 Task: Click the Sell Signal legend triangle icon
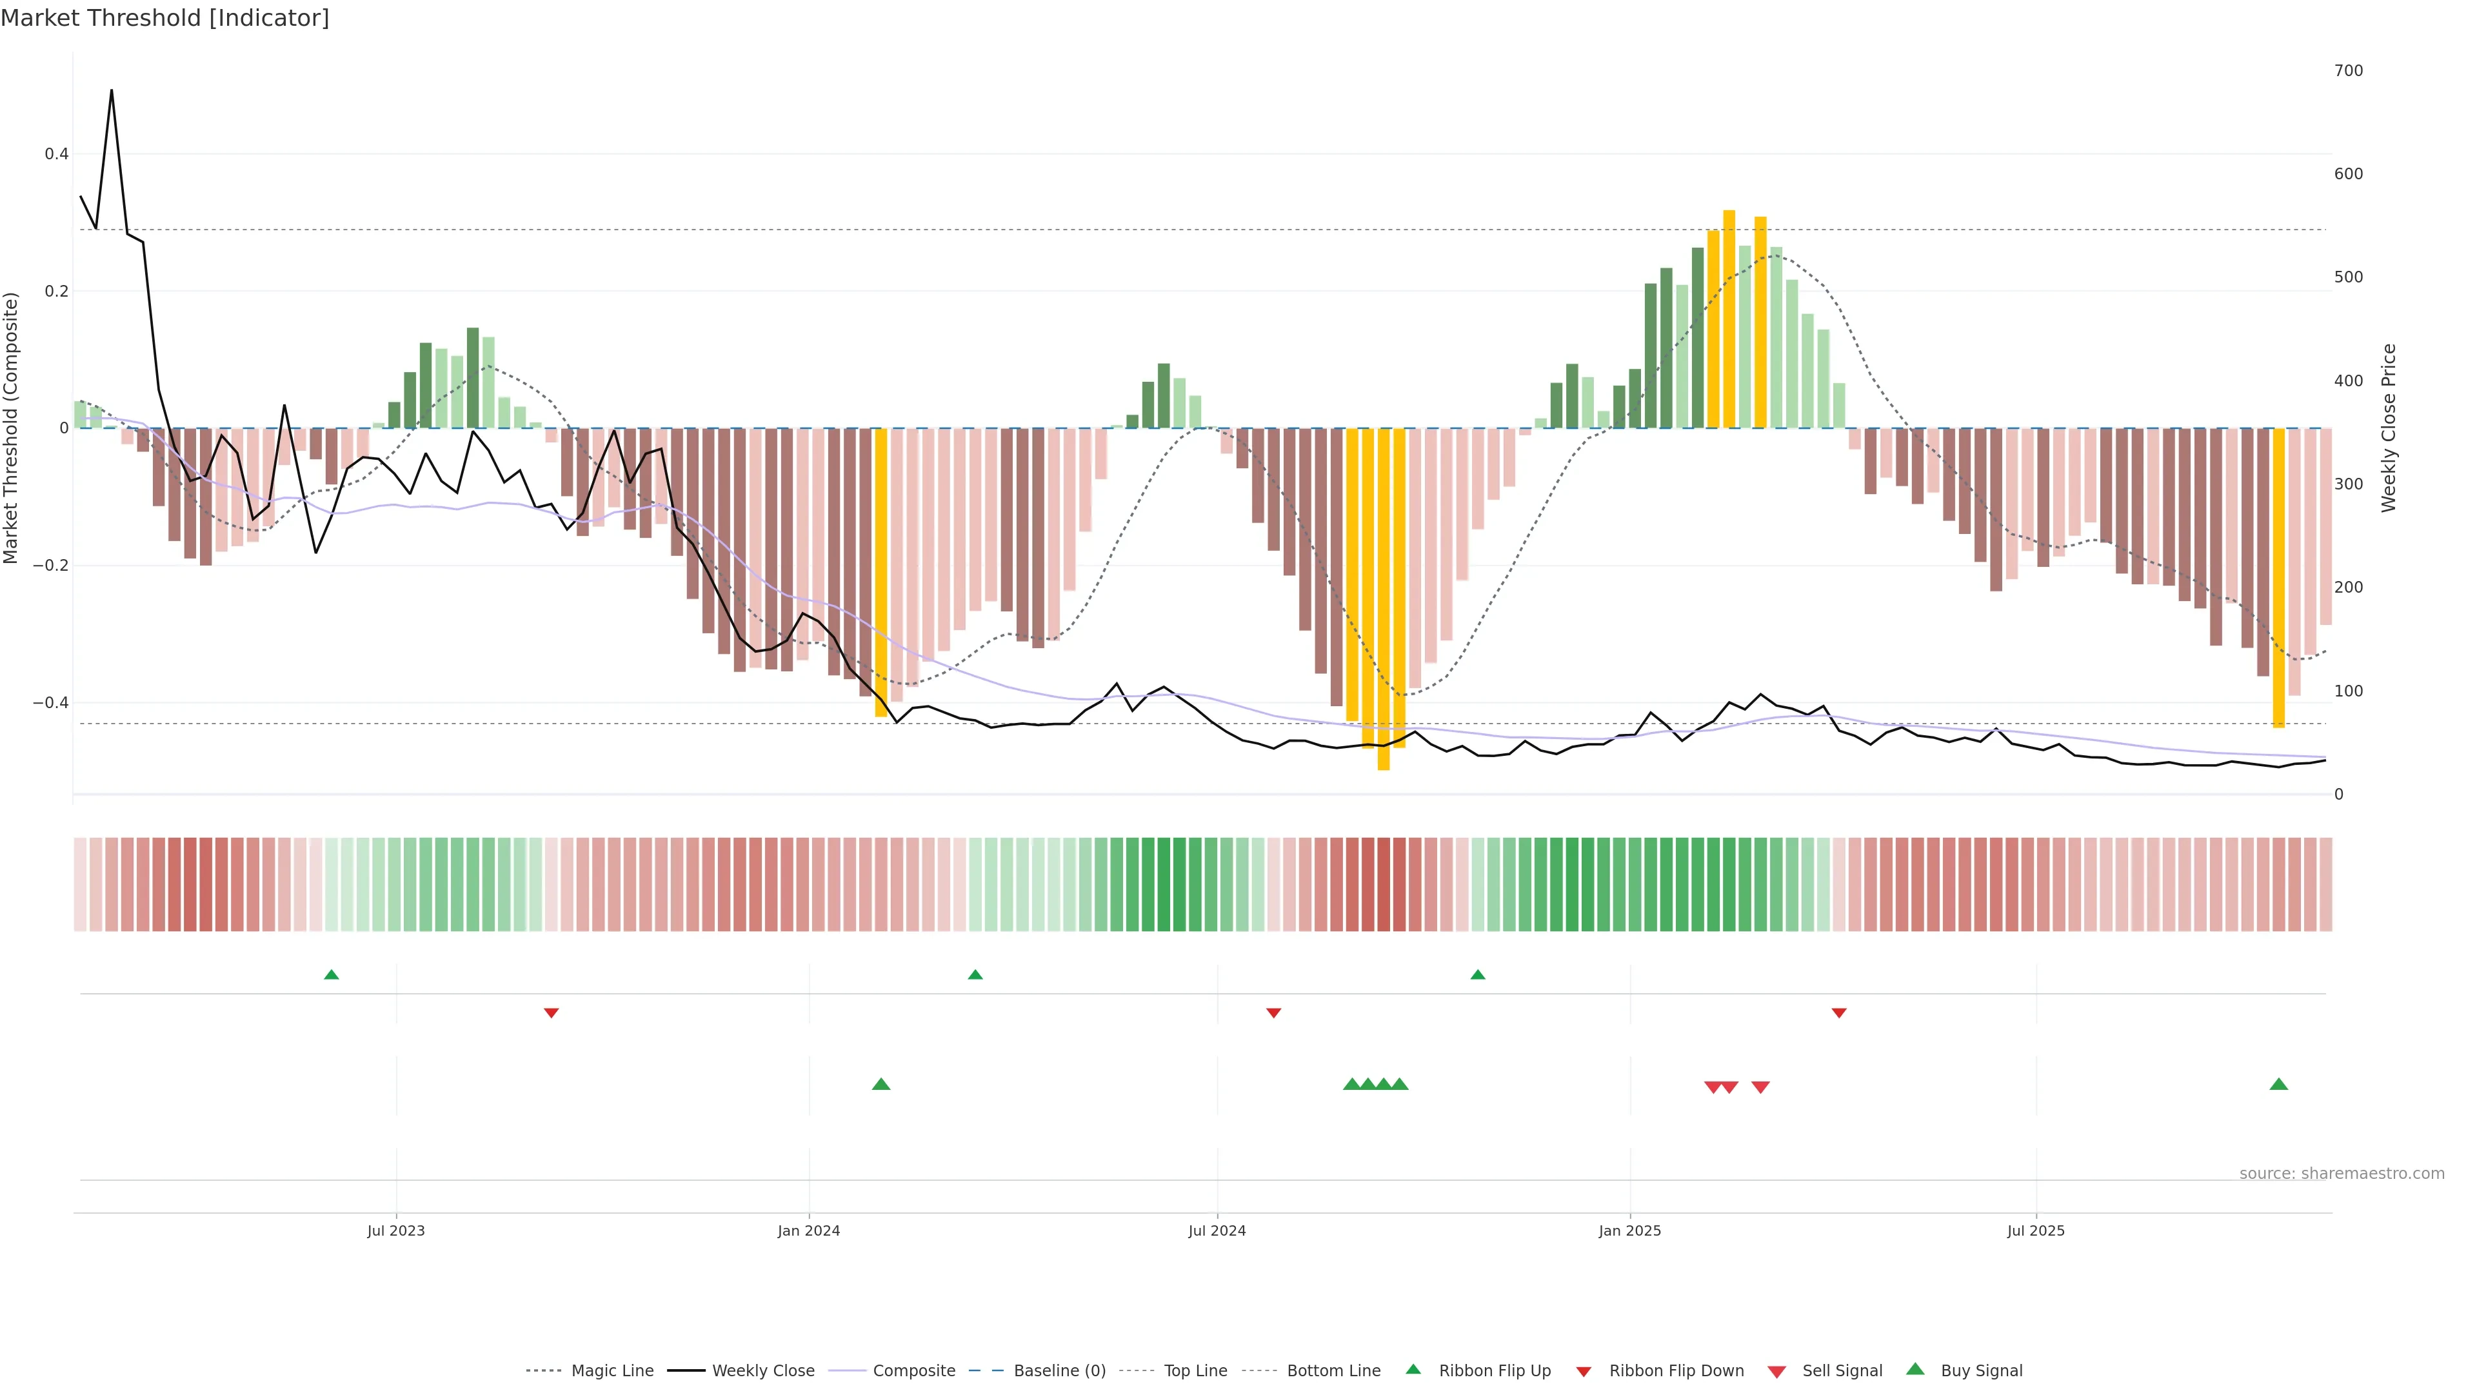tap(1776, 1372)
